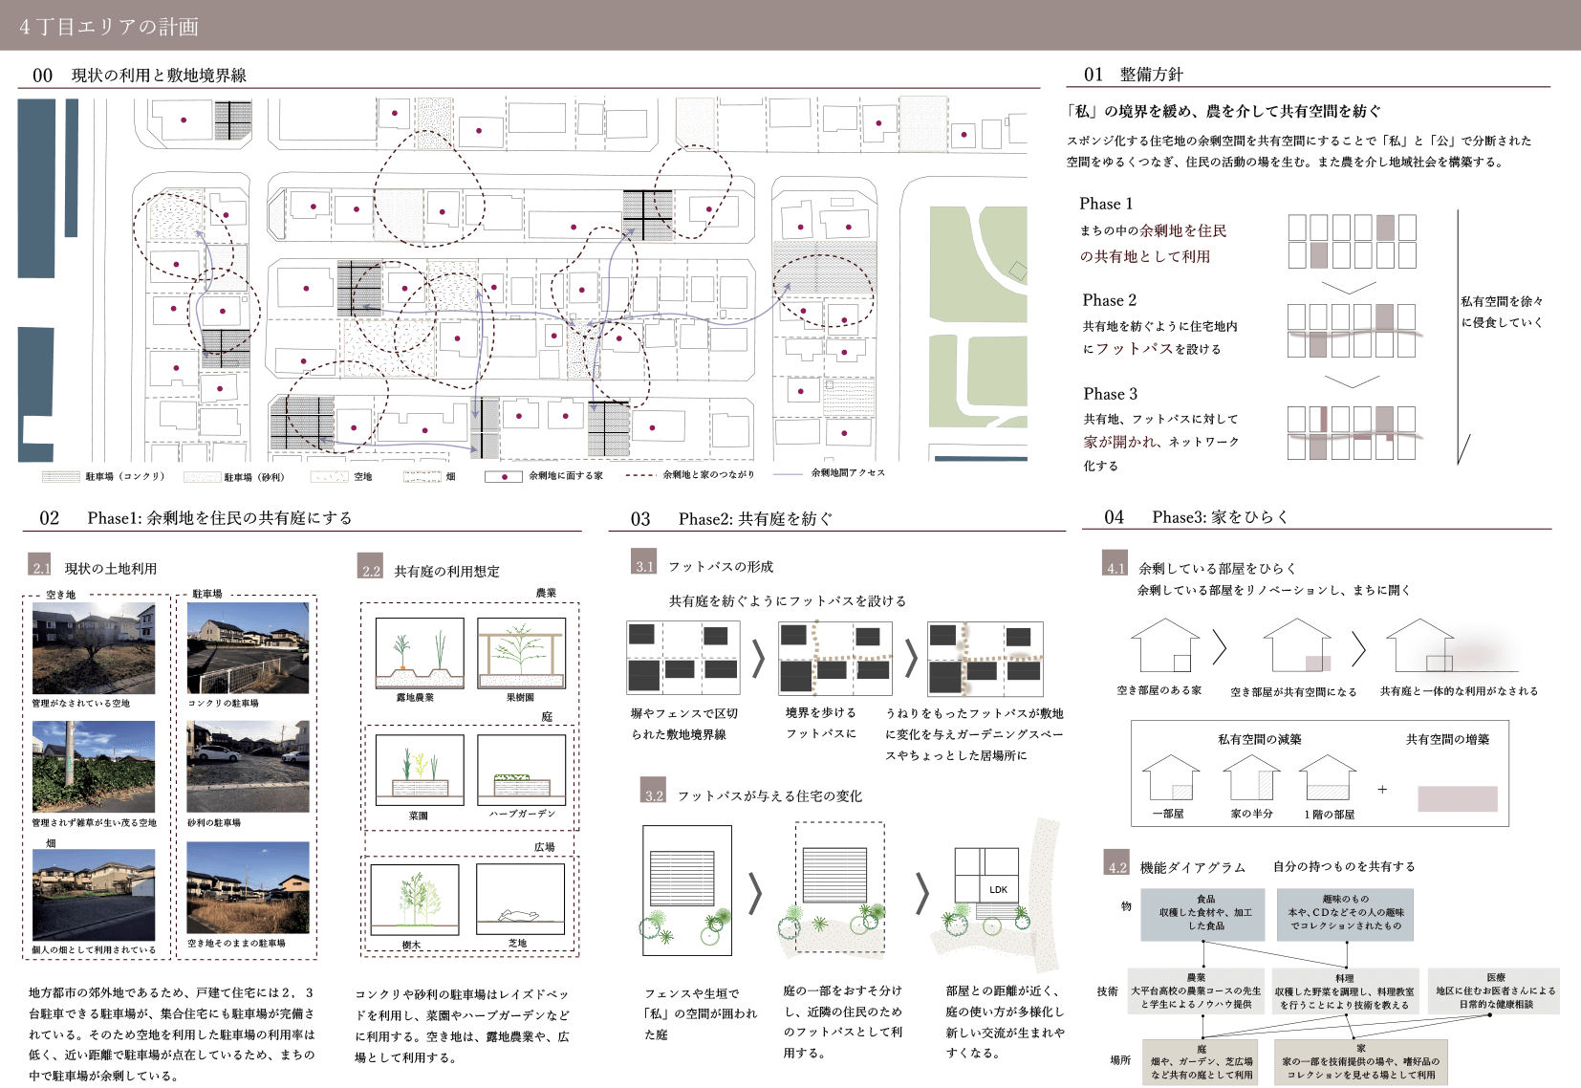Click the label 自分の持つものを共有する
1581x1088 pixels.
click(1344, 866)
